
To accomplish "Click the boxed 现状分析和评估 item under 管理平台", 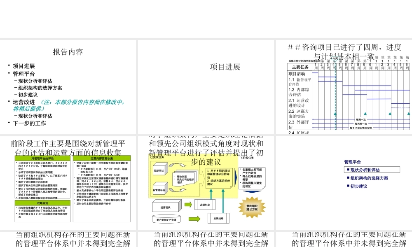I will tap(372, 170).
